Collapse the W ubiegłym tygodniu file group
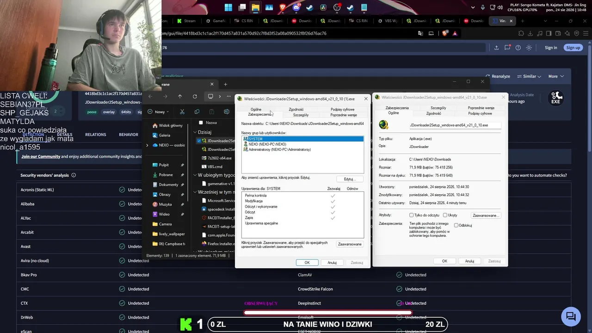 click(195, 175)
